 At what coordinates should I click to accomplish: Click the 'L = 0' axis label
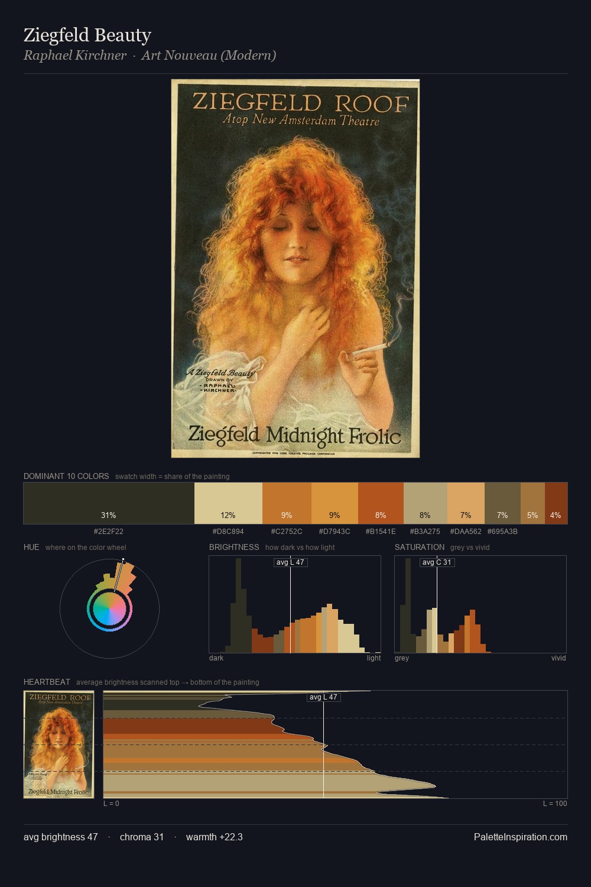(x=111, y=804)
